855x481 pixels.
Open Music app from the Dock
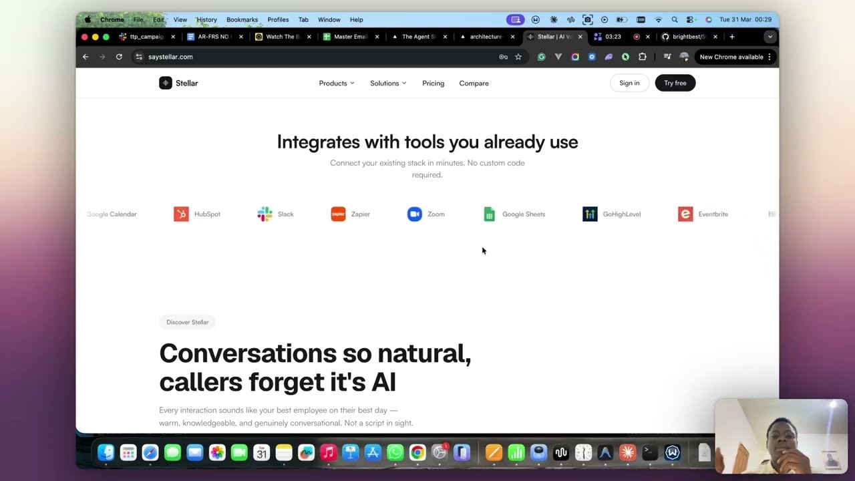328,453
